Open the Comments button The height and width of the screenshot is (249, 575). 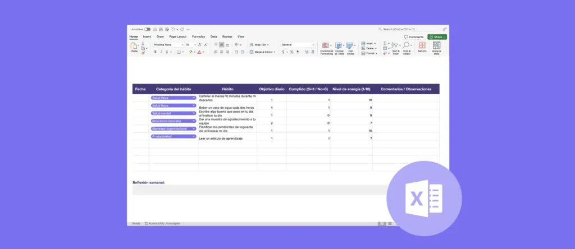(414, 37)
